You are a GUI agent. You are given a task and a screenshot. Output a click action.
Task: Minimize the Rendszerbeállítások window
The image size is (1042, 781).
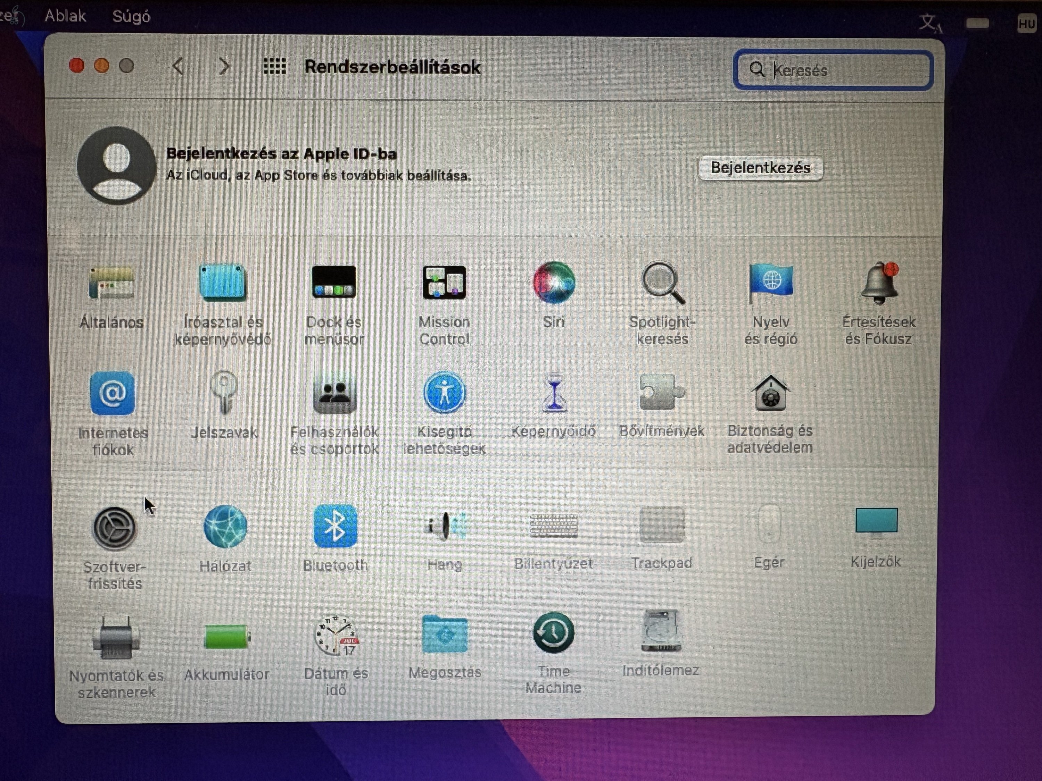102,66
